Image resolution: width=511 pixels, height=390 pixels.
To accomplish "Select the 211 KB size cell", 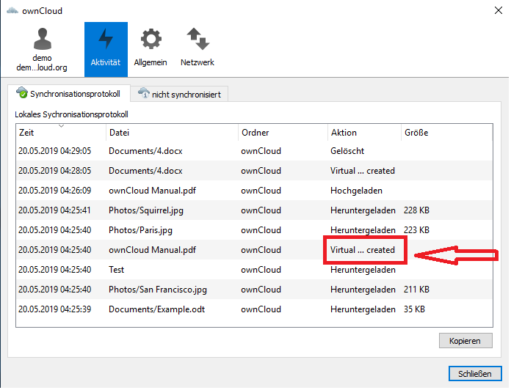I will tap(416, 290).
